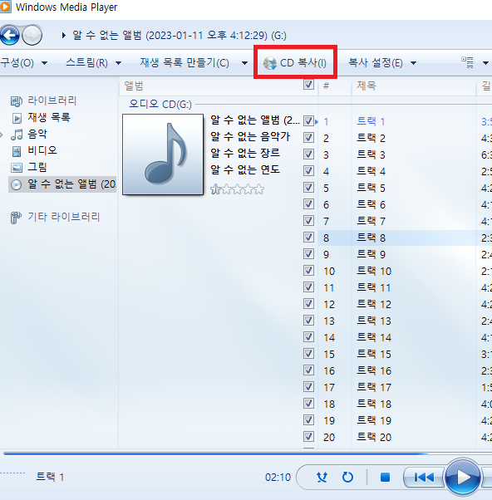Click the 오디오 CD(G:) group header
The width and height of the screenshot is (492, 500).
[x=160, y=105]
